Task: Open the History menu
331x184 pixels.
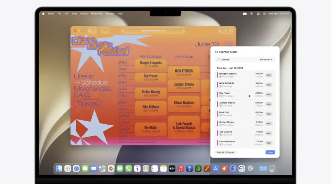Action: coord(84,14)
